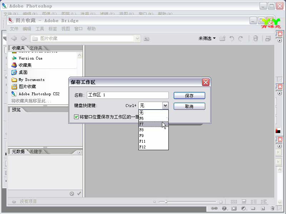Open Bridge 编辑 menu
The width and height of the screenshot is (286, 214).
pos(27,29)
